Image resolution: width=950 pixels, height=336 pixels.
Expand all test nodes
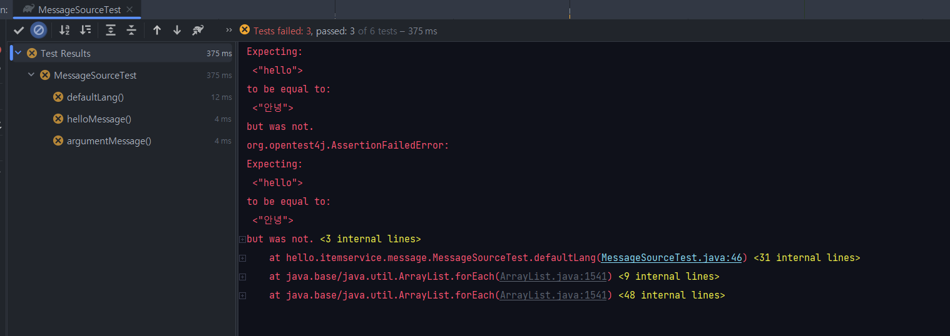point(111,30)
